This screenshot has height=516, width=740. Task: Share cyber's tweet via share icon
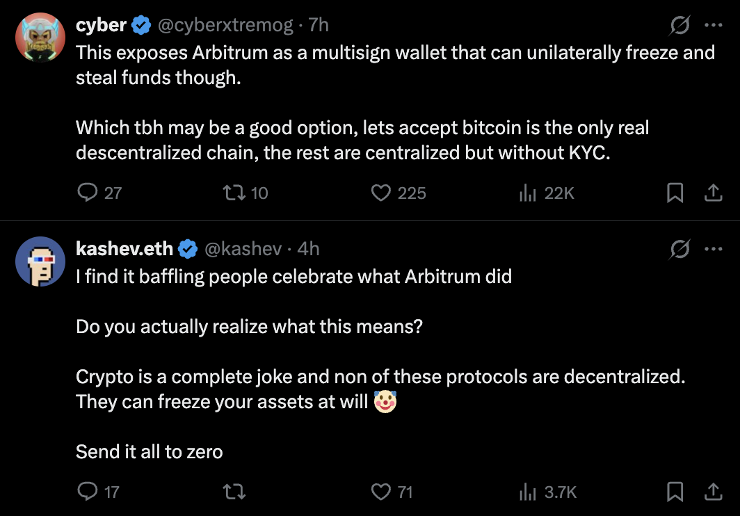pos(713,193)
